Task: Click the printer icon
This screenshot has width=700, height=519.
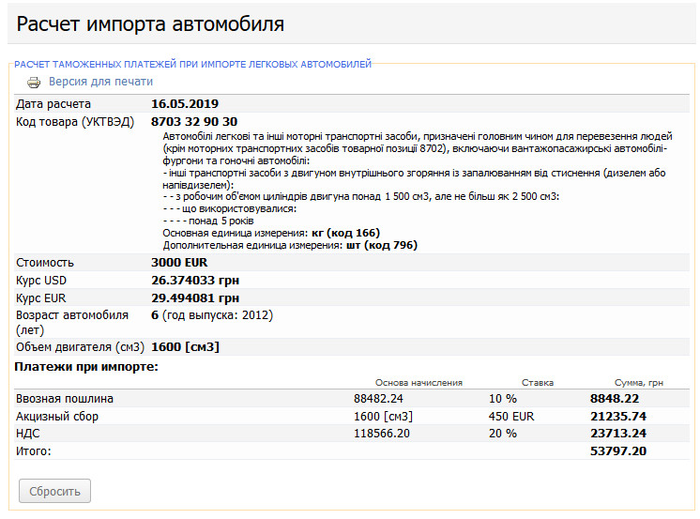Action: pos(34,83)
